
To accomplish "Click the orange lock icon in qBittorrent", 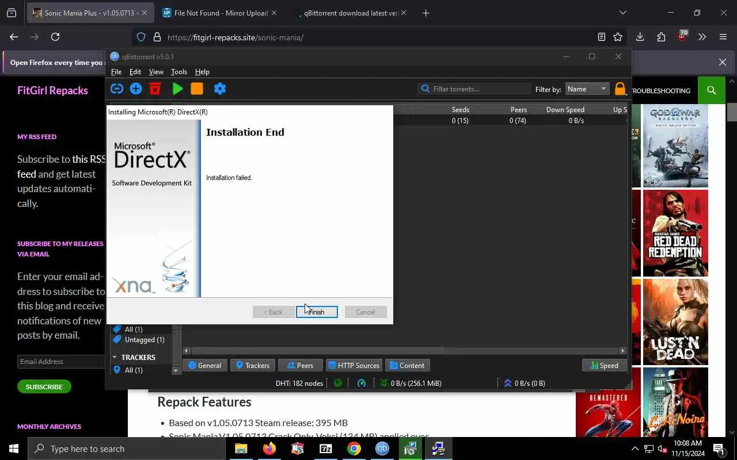I will [620, 89].
